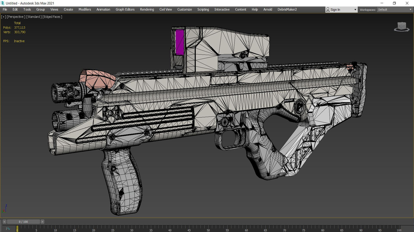Open the Standard shading label menu
This screenshot has height=232, width=414.
(x=33, y=16)
